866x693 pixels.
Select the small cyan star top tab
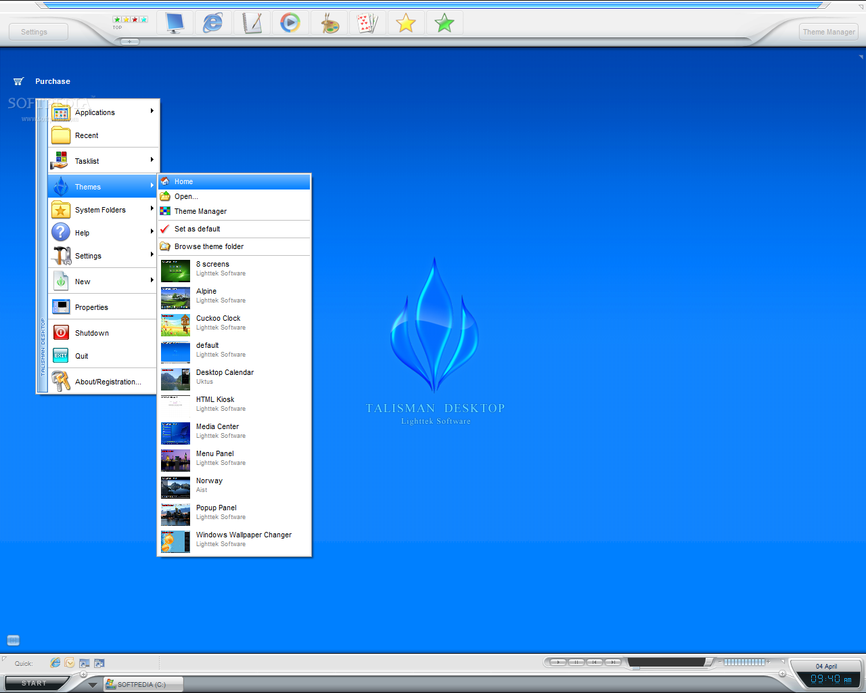(x=143, y=20)
